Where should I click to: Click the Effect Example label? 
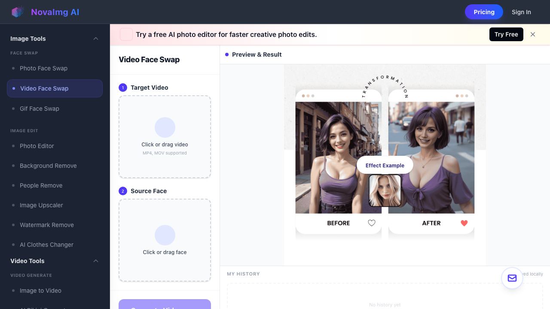pos(385,165)
